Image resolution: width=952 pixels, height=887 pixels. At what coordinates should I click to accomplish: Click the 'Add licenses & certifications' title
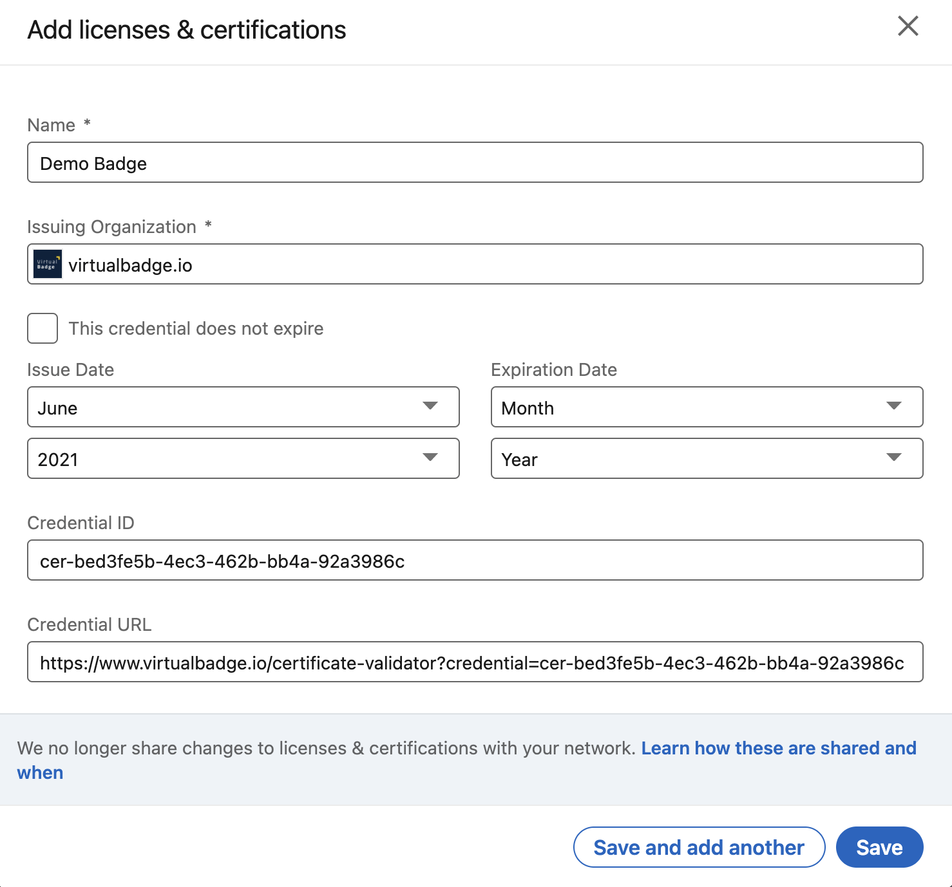click(x=186, y=30)
